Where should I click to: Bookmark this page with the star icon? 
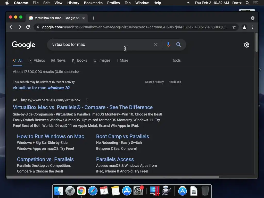[x=234, y=27]
